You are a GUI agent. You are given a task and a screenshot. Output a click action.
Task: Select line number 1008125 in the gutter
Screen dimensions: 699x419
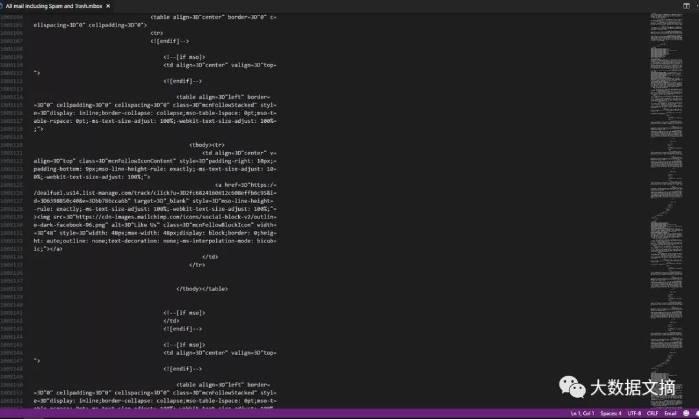click(x=12, y=185)
